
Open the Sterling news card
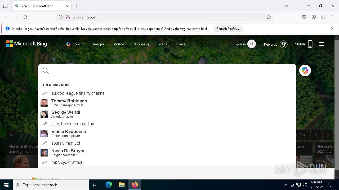(x=324, y=155)
